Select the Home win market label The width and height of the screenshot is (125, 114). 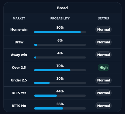(x=19, y=29)
